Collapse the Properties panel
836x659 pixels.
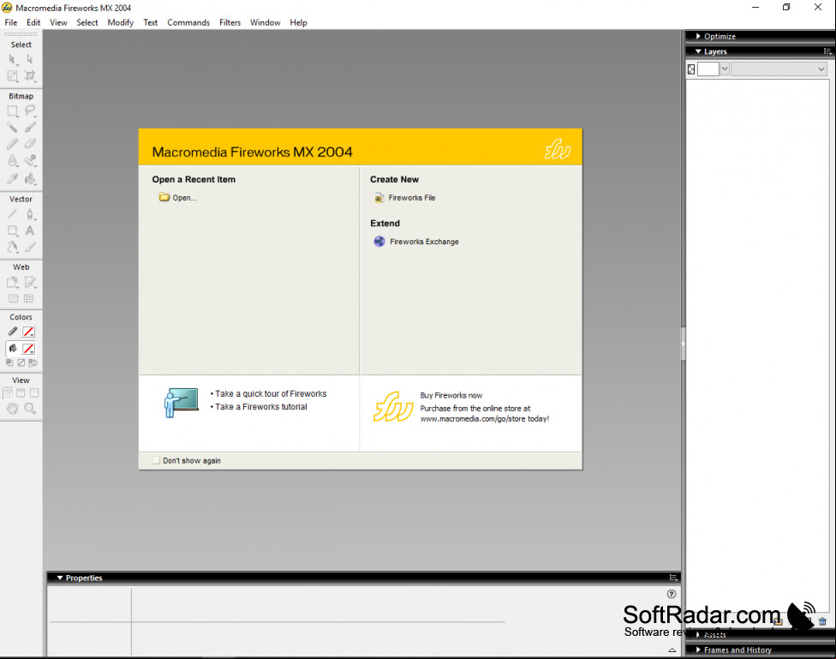coord(60,578)
